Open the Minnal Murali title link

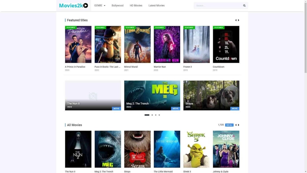(x=131, y=67)
